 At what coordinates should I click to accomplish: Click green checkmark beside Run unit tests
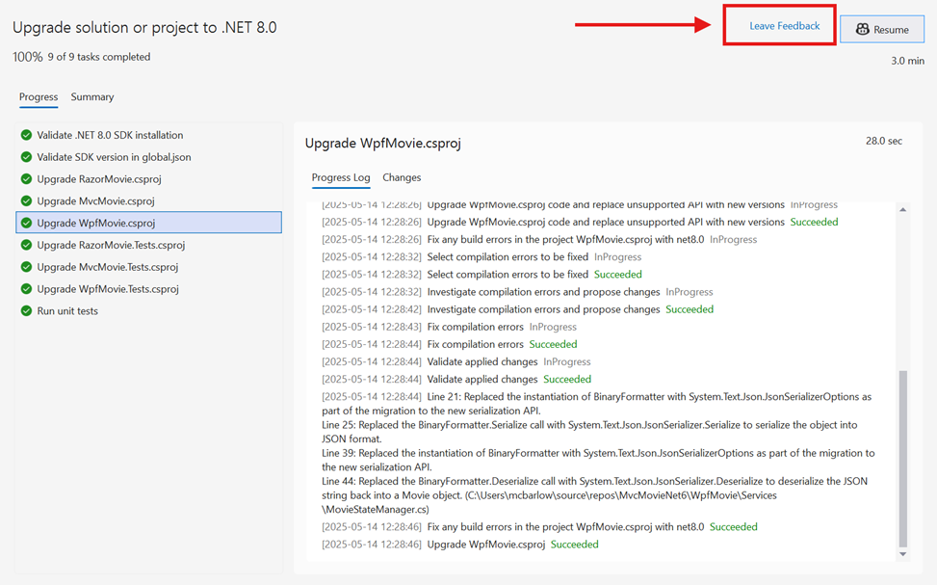point(27,311)
